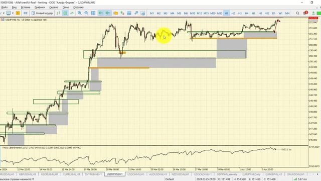This screenshot has width=321, height=181.
Task: Open the Вид menu
Action: (x=14, y=7)
